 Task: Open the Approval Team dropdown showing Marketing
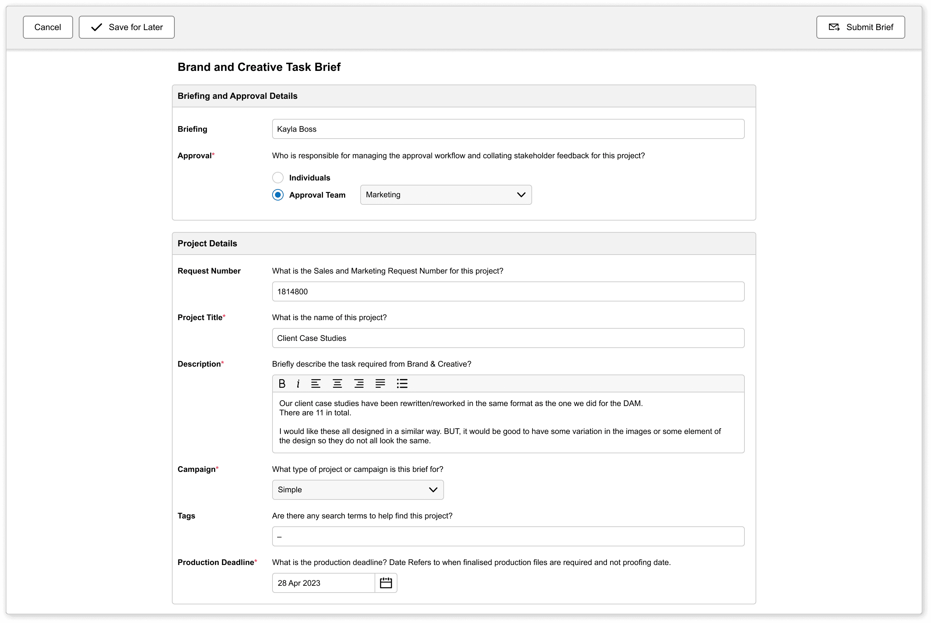446,195
